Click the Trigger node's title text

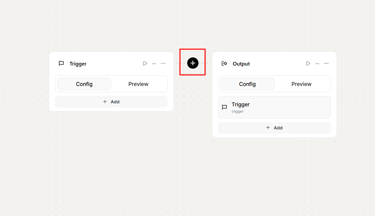coord(78,64)
